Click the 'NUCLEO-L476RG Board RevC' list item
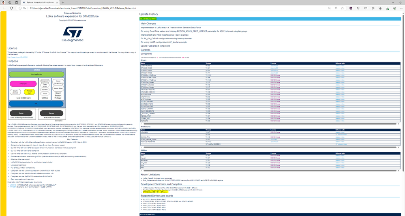Viewport: 405px width, 216px height. (154, 210)
